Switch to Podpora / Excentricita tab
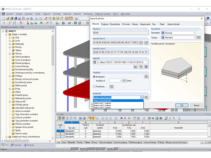This screenshot has height=158, width=211. click(110, 24)
